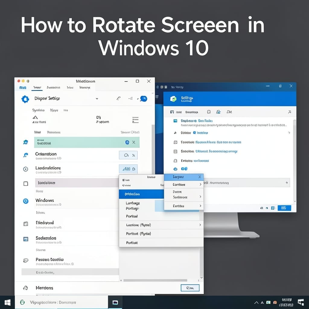Expand the Eorridos submenu arrow

click(x=200, y=206)
